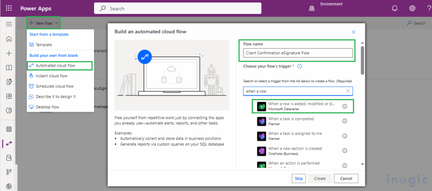Click info icon next to Dataverse trigger

(x=345, y=106)
